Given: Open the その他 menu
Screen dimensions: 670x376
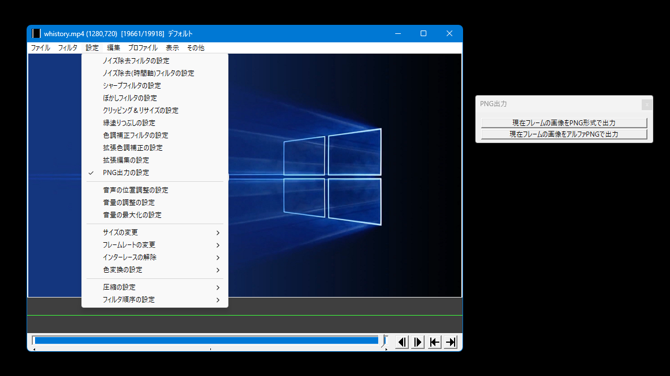Looking at the screenshot, I should tap(196, 48).
